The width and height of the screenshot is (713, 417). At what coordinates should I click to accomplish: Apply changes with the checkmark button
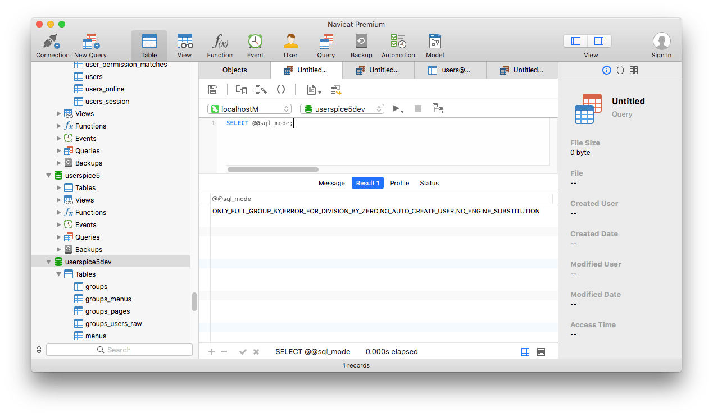[x=243, y=352]
